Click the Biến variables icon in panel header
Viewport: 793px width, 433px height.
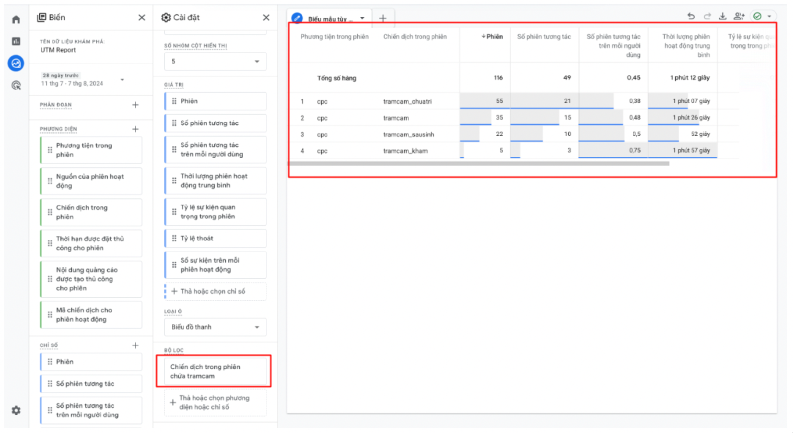coord(41,18)
